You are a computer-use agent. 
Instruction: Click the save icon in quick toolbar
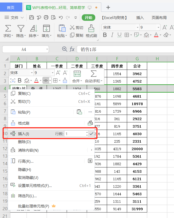click(32, 18)
